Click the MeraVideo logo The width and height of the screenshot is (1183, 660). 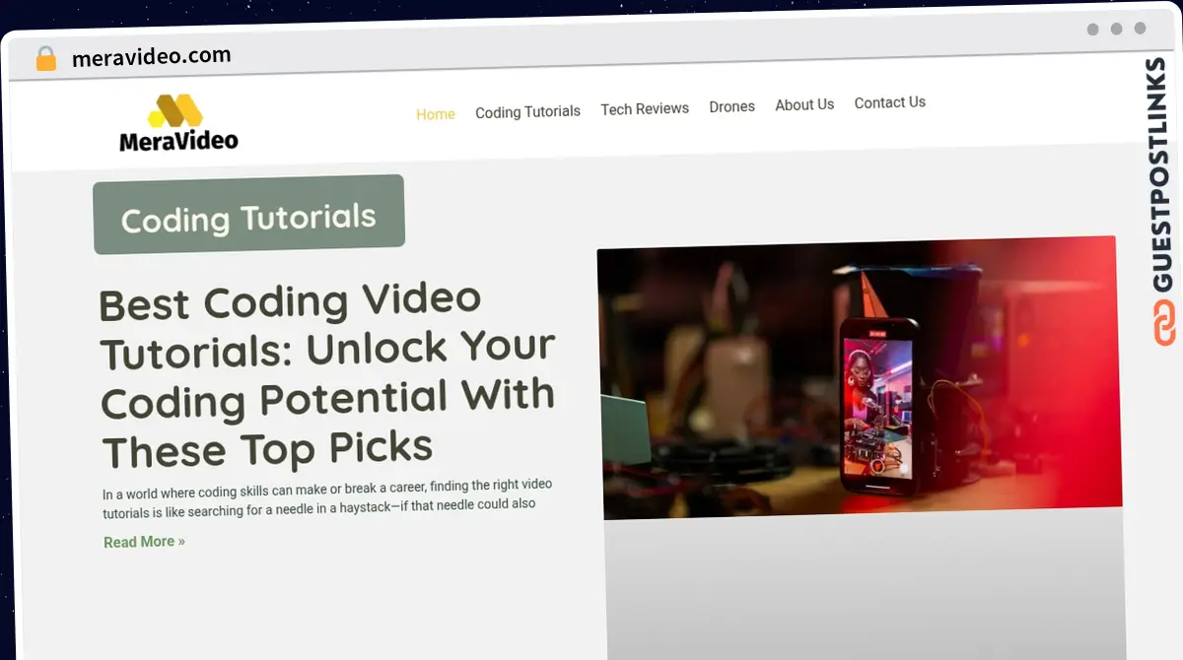pyautogui.click(x=178, y=123)
